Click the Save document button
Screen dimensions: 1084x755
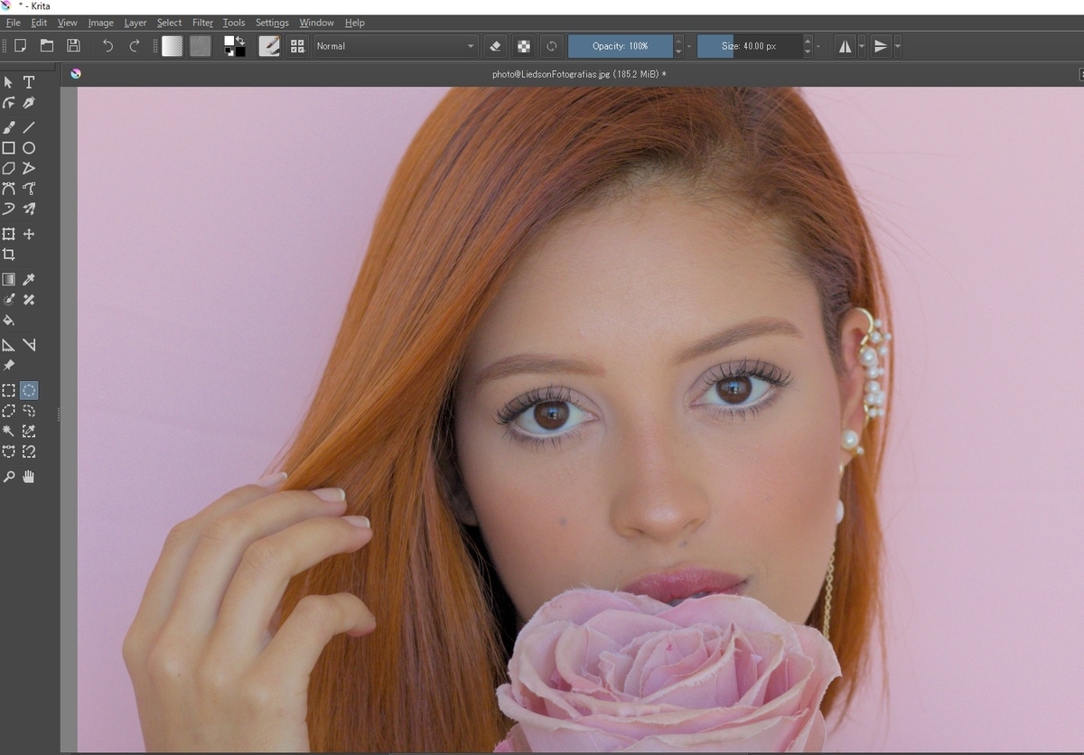pyautogui.click(x=73, y=46)
